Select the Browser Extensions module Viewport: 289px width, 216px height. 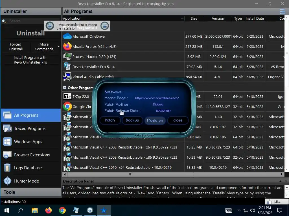(x=31, y=155)
